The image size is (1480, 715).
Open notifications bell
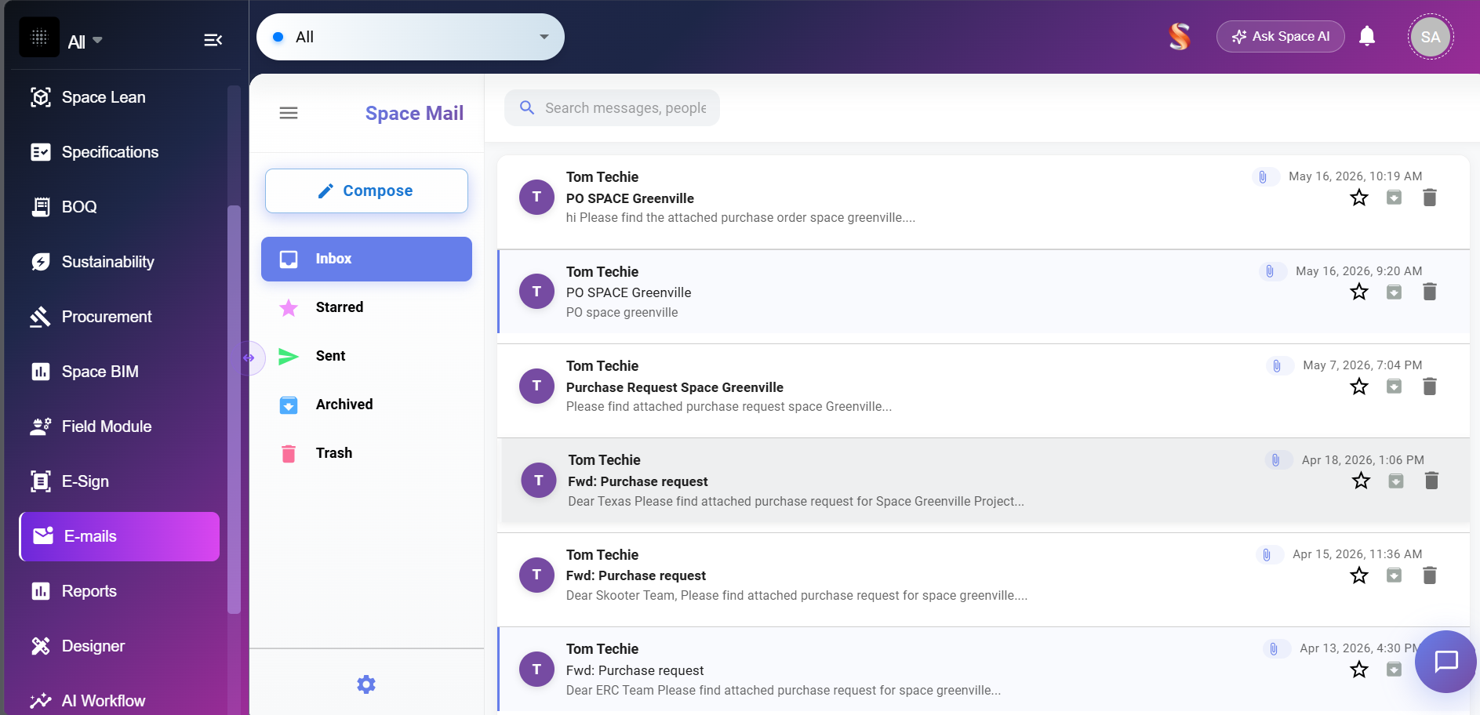coord(1367,36)
